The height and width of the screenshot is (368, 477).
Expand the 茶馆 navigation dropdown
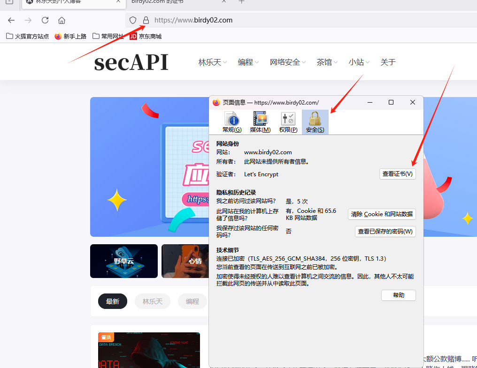[327, 62]
